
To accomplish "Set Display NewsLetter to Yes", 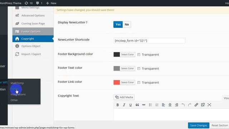I will tap(118, 24).
